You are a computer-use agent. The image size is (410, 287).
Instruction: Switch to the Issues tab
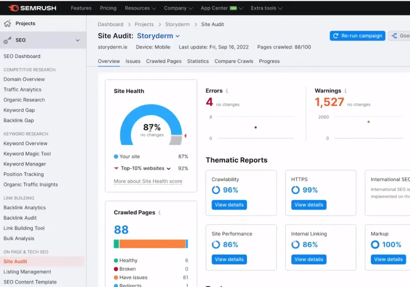coord(133,61)
